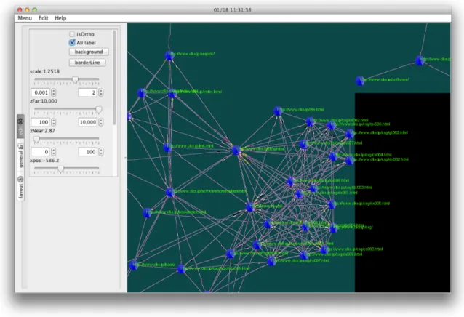The width and height of the screenshot is (464, 317).
Task: Click the zNear slider track
Action: (x=67, y=138)
